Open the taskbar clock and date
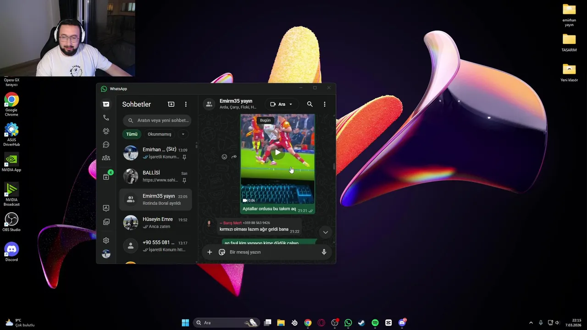Screen dimensions: 587x330 [x=573, y=323]
